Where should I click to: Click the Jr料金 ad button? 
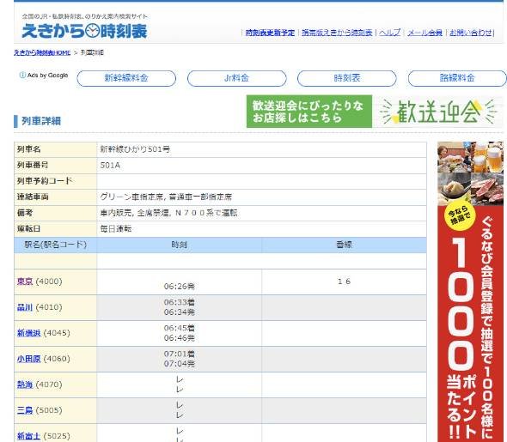tap(236, 78)
